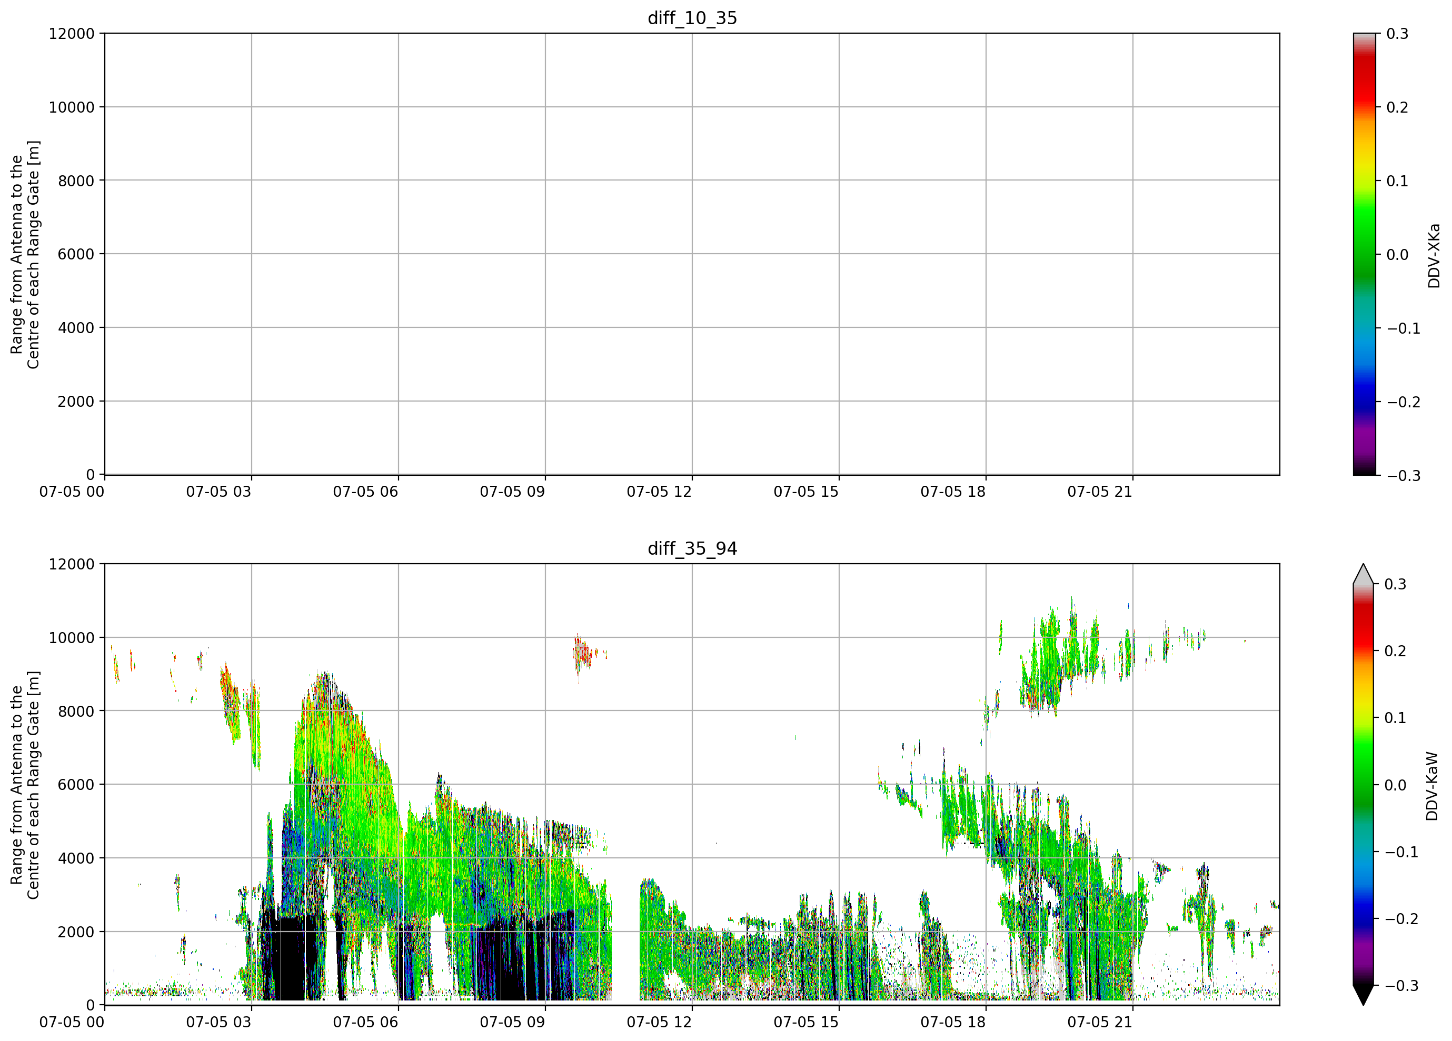Click the DDV-KaW colorbar label
This screenshot has height=1041, width=1452.
1432,786
